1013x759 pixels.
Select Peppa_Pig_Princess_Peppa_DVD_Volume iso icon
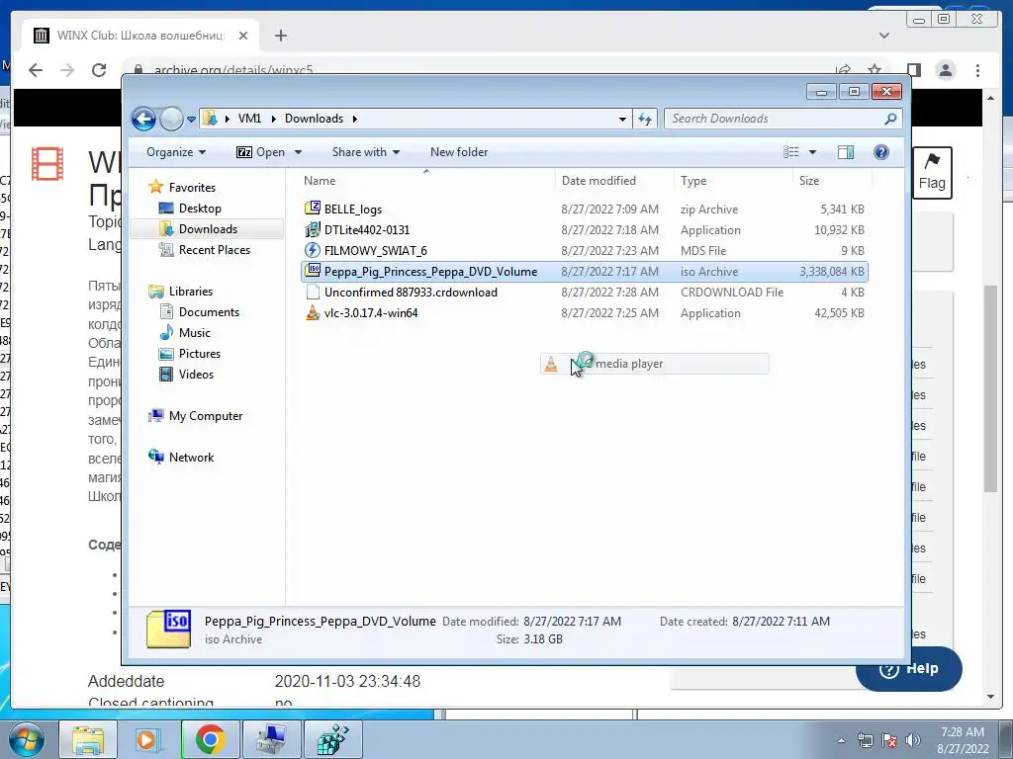tap(313, 271)
